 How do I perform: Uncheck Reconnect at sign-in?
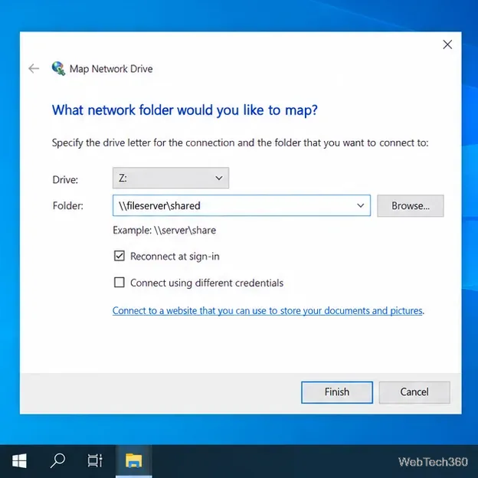coord(120,256)
